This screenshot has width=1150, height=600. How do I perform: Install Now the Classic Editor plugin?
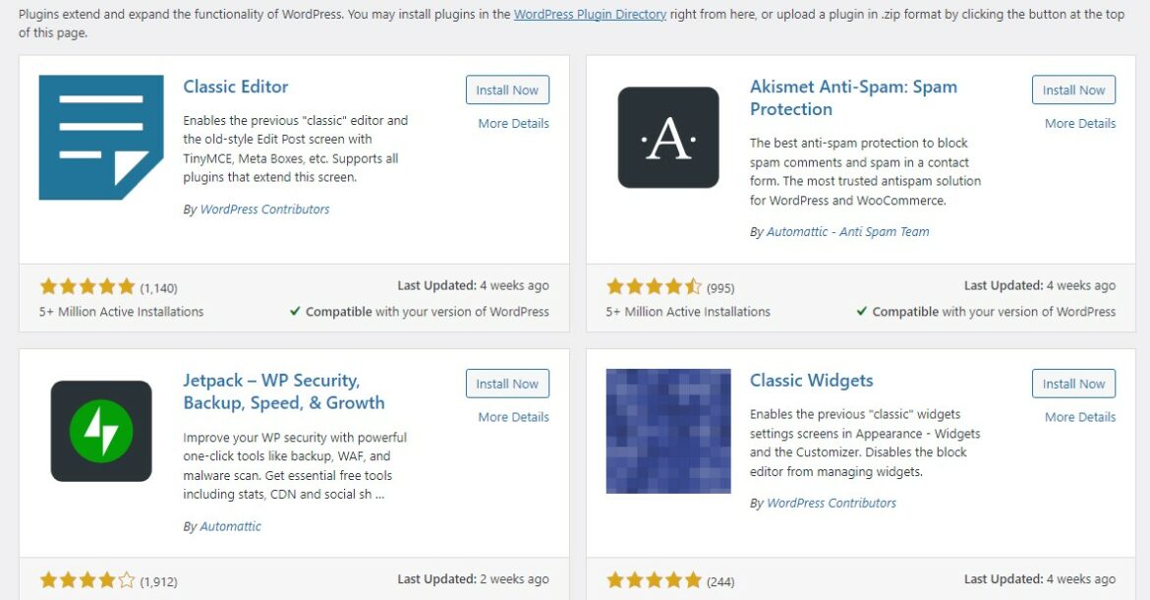pyautogui.click(x=506, y=90)
